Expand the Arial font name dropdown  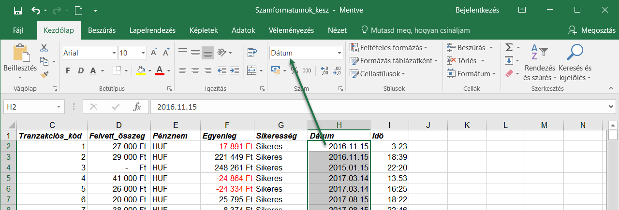(x=114, y=53)
